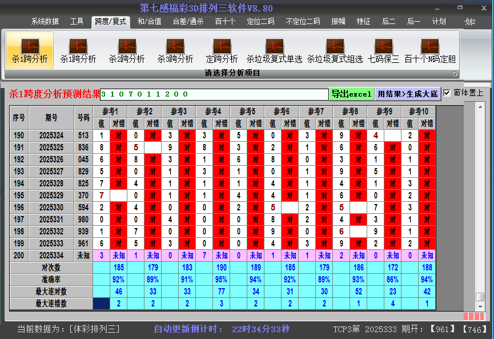This screenshot has width=494, height=339.
Task: Click the 参考4 column header
Action: [213, 111]
